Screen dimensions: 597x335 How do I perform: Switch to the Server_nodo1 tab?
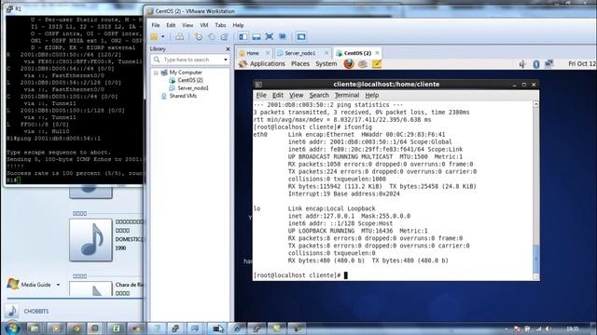coord(299,53)
